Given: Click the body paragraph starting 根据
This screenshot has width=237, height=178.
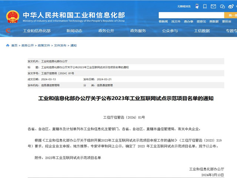Looking at the screenshot, I should click(x=125, y=144).
